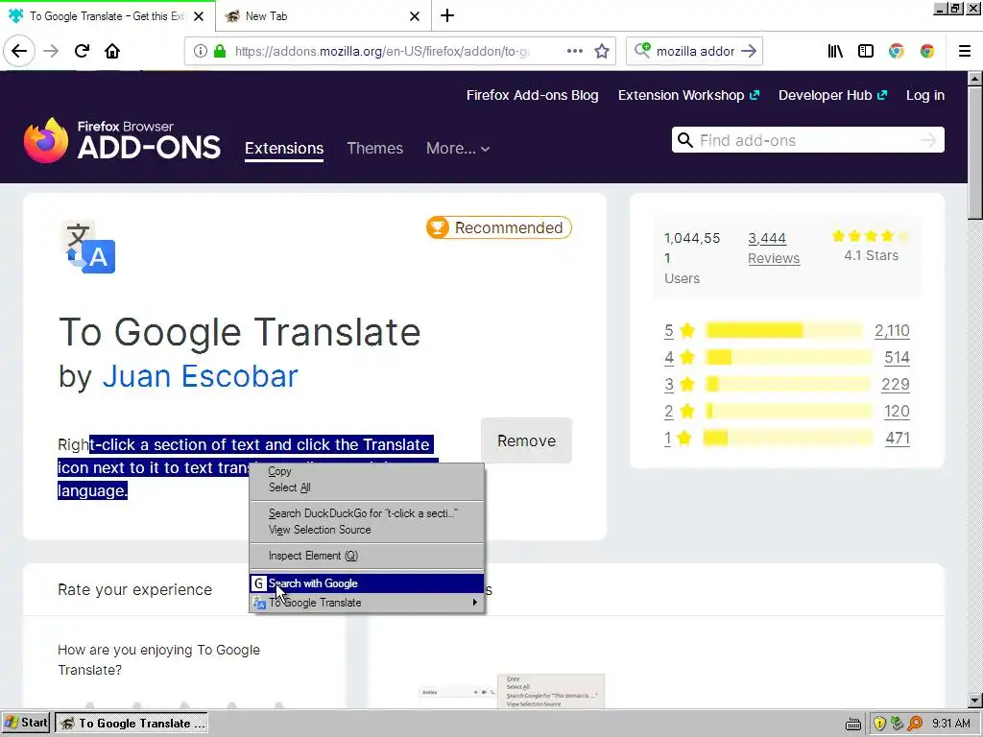Click the search bar magnifier icon

click(x=642, y=50)
